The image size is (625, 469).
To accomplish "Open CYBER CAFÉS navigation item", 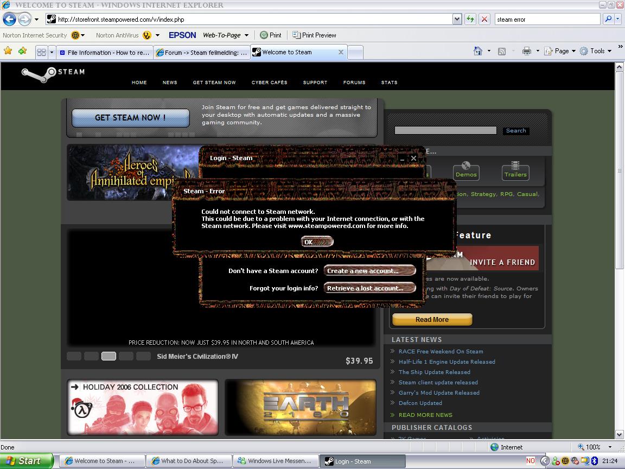I will [269, 83].
